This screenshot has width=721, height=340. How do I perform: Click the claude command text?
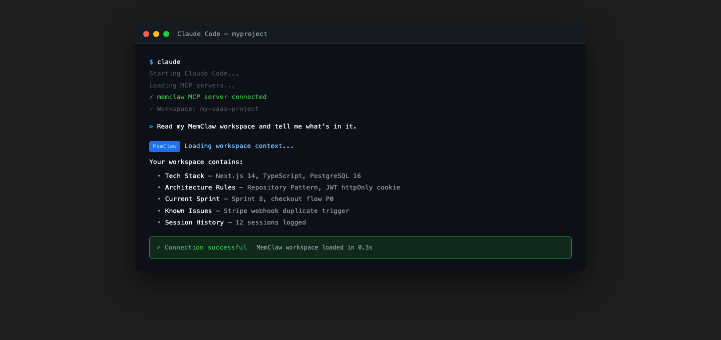(169, 61)
